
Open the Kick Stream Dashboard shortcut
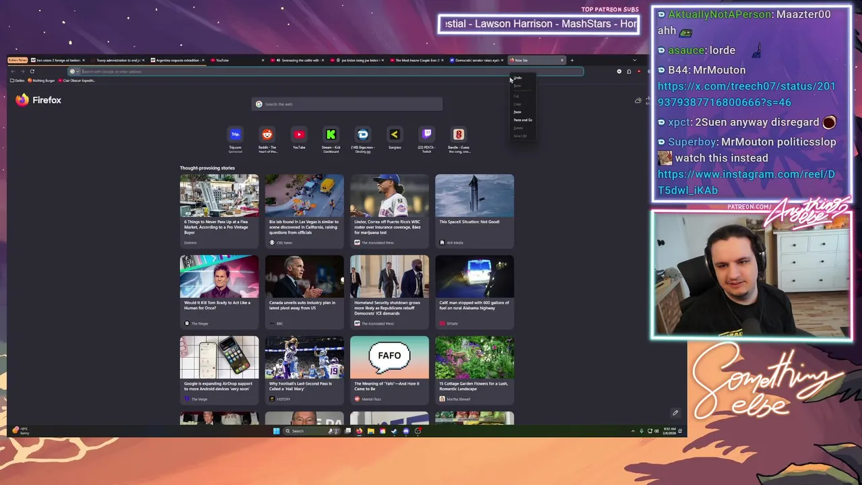click(x=331, y=139)
